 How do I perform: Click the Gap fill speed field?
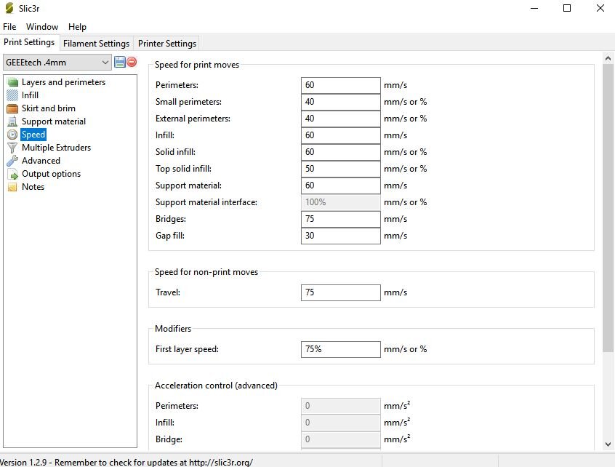[x=340, y=236]
